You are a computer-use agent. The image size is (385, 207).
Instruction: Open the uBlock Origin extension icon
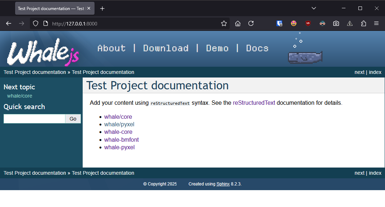(x=308, y=24)
